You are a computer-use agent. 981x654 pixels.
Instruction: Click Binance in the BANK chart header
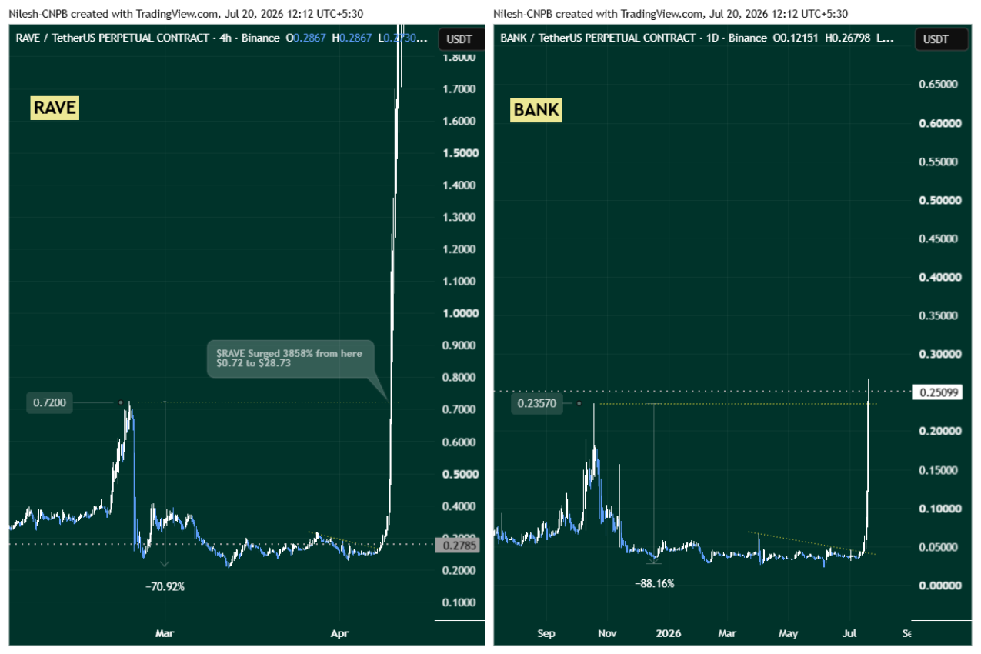pyautogui.click(x=747, y=38)
